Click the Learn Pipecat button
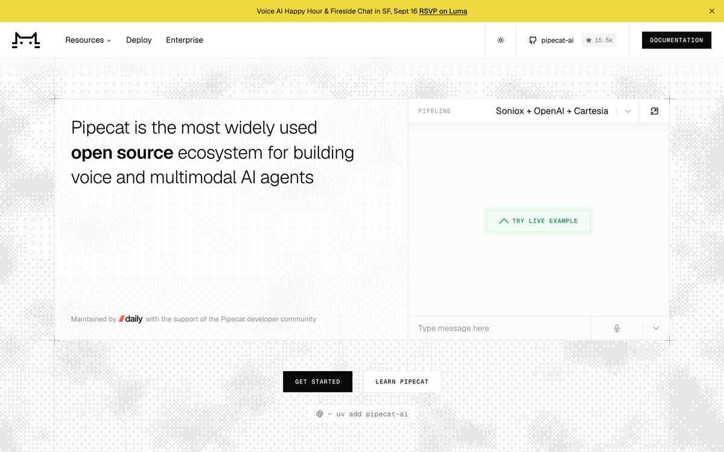Screen dimensions: 724x452 402,381
